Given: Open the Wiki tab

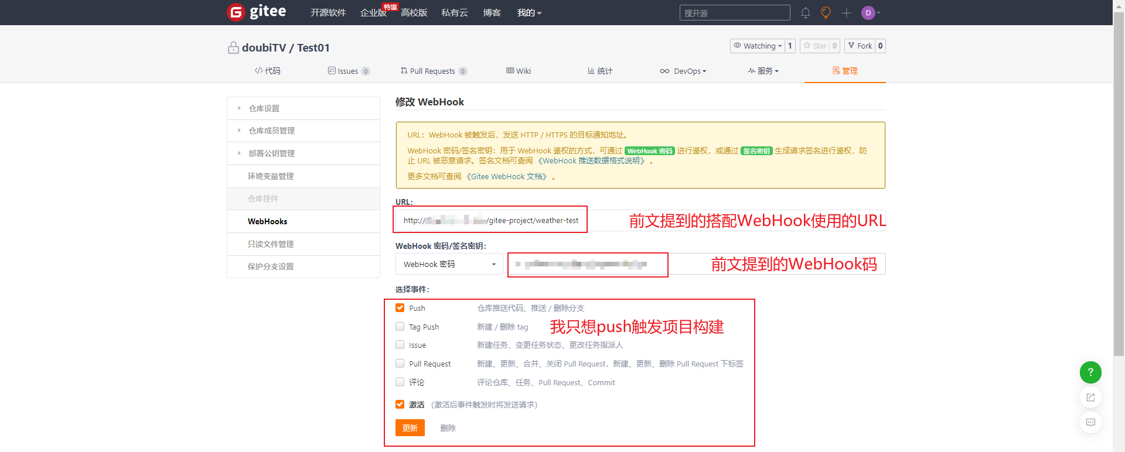Looking at the screenshot, I should 519,71.
